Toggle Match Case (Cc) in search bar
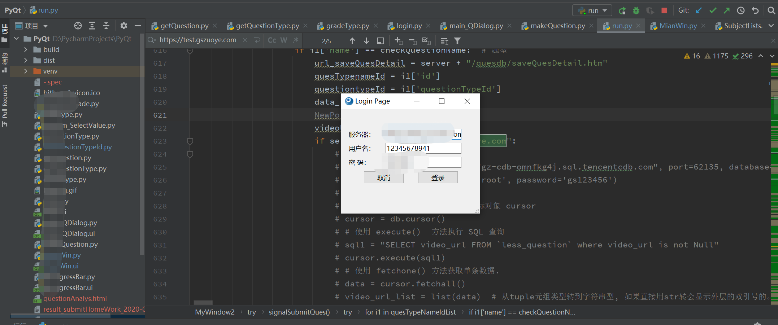The image size is (778, 325). pos(272,40)
